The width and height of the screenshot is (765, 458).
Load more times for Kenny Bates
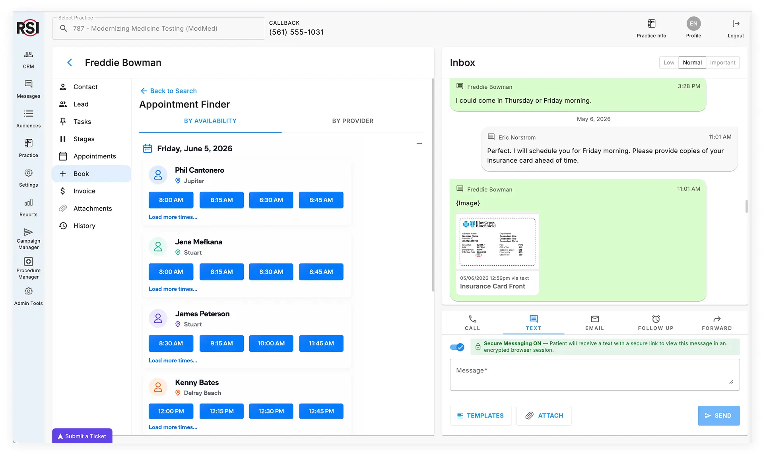[173, 427]
